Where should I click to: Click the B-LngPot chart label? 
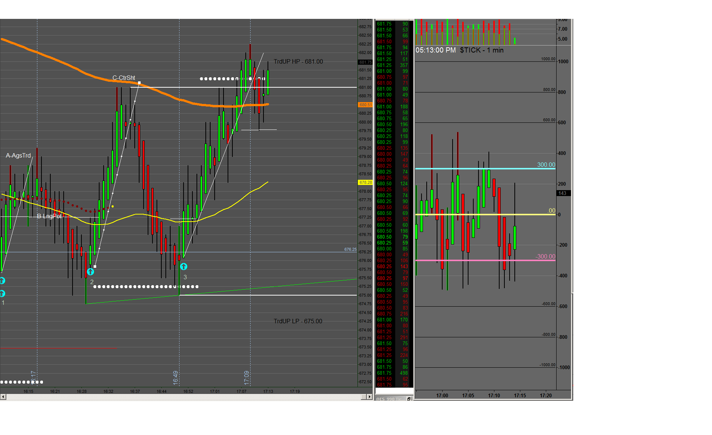[49, 216]
